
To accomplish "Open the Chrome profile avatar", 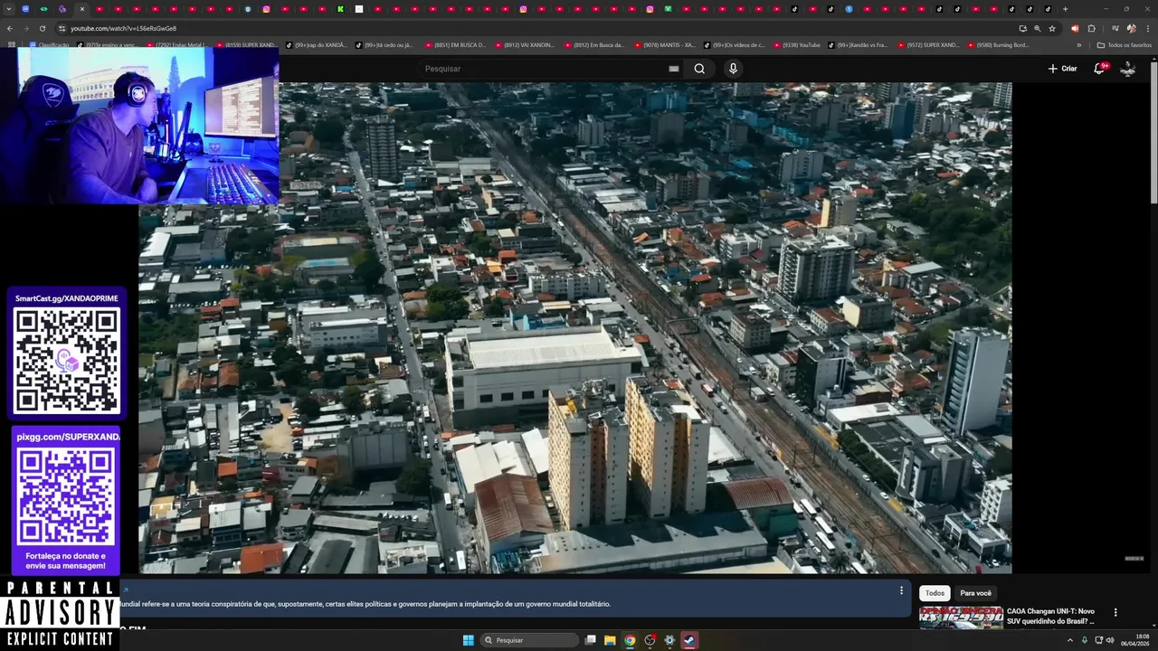I will coord(1131,28).
